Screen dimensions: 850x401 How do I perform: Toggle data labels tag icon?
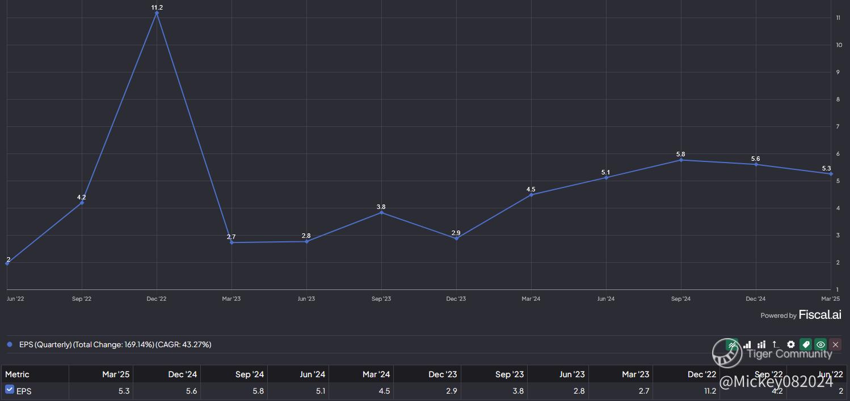(x=805, y=344)
